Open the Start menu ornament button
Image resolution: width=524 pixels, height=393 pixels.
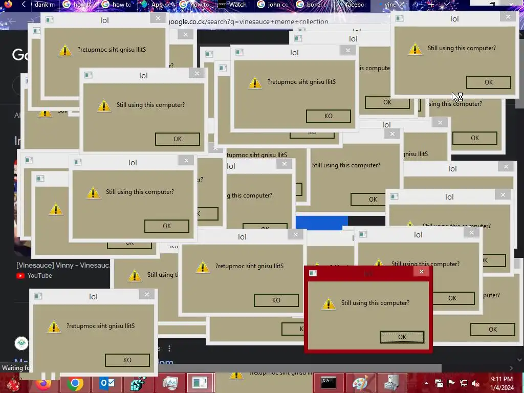pos(13,384)
